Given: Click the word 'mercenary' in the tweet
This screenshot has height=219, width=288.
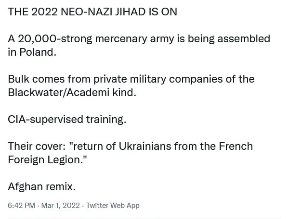Looking at the screenshot, I should pos(121,39).
